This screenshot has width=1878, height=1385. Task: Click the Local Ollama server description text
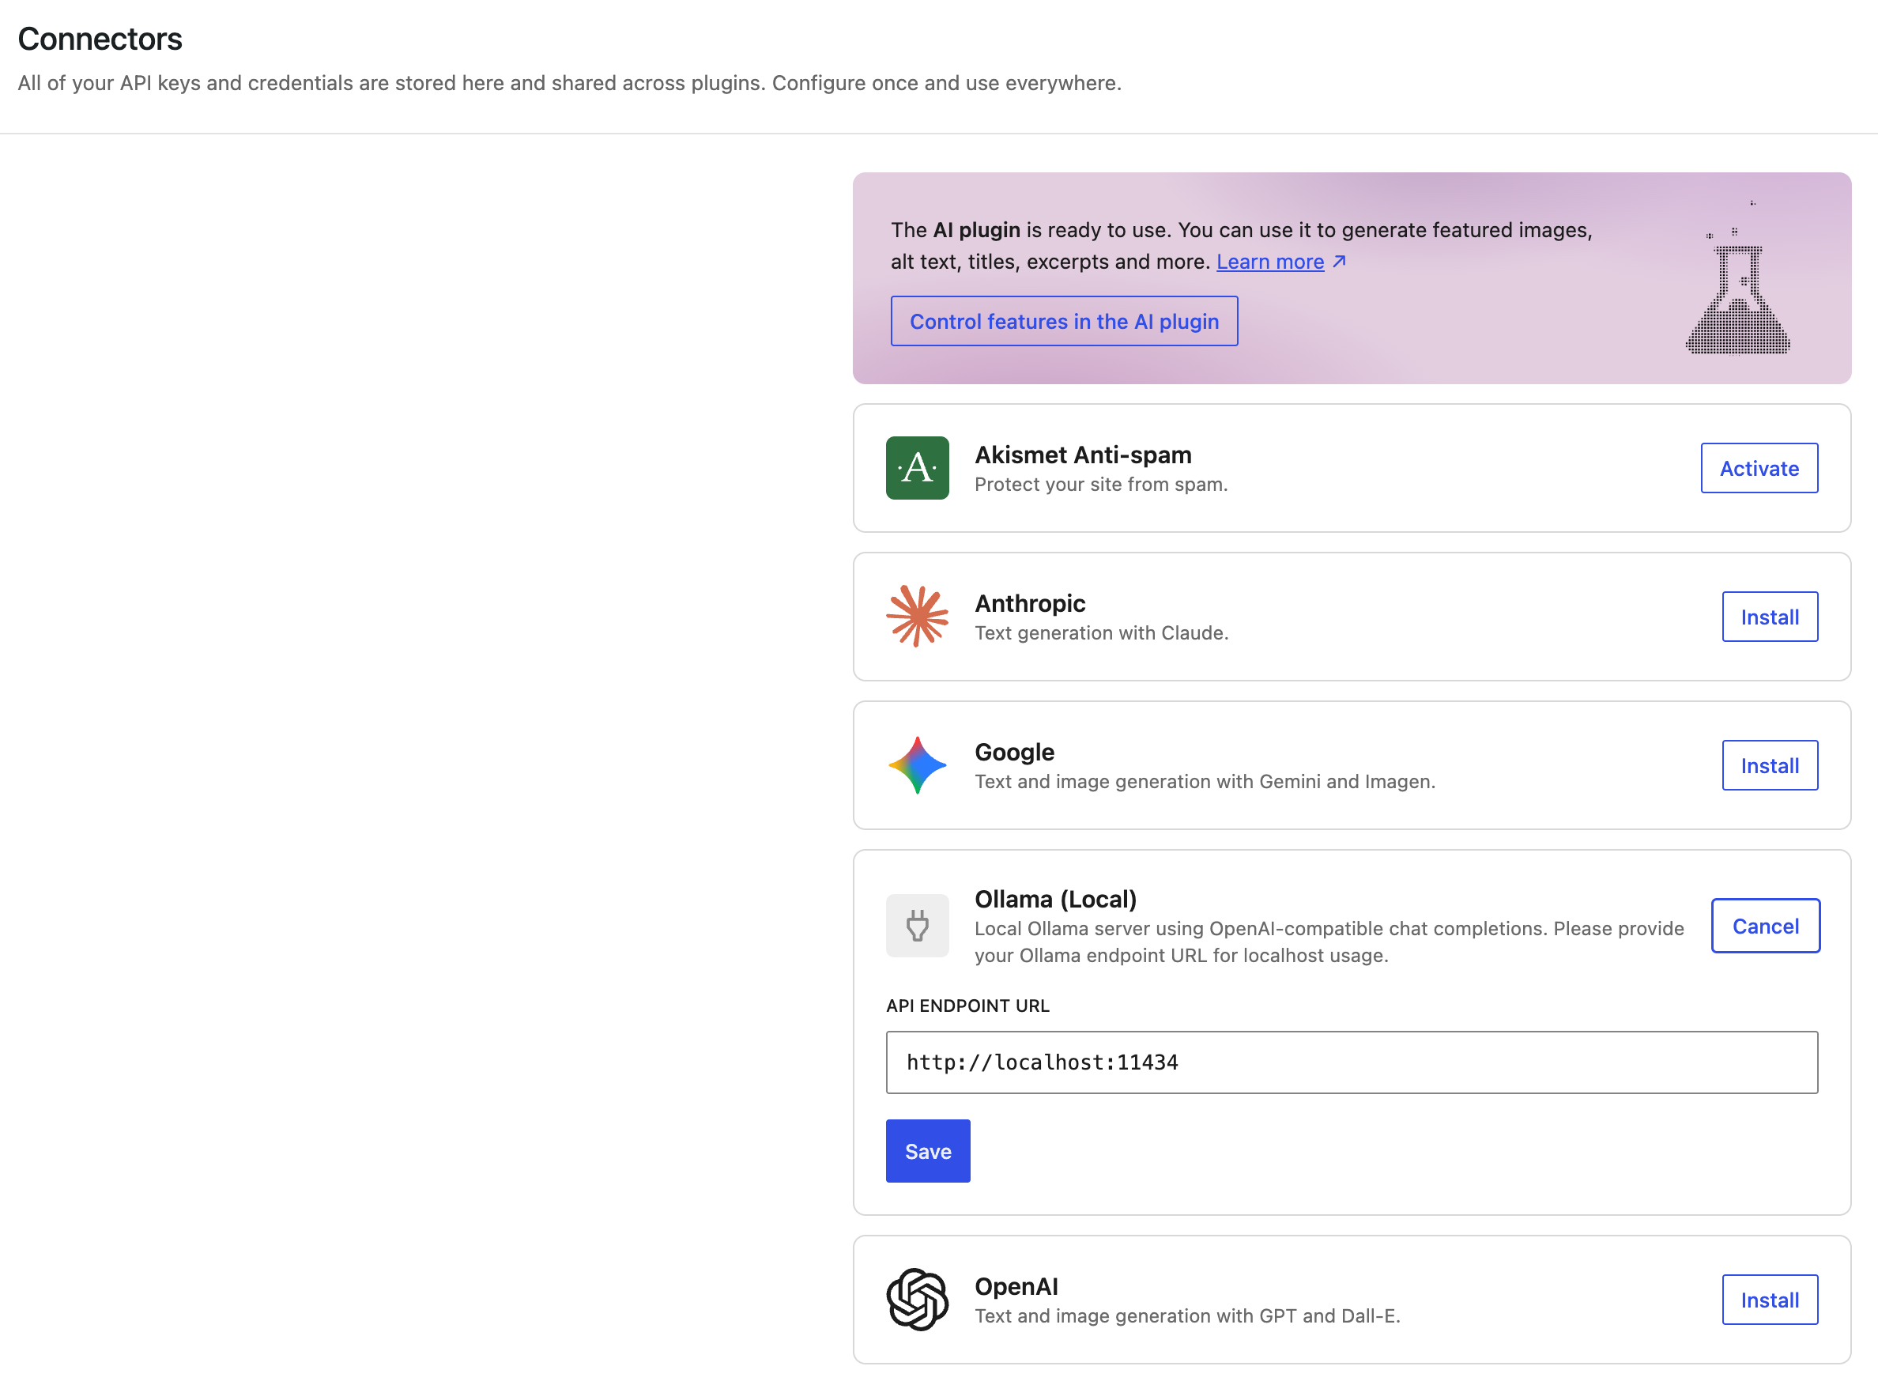1329,942
